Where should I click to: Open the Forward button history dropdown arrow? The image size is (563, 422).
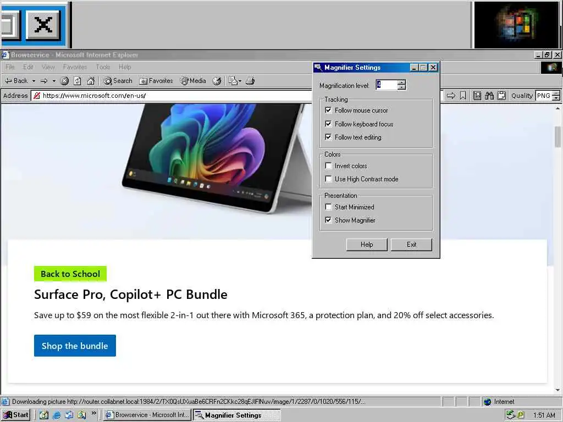point(54,81)
